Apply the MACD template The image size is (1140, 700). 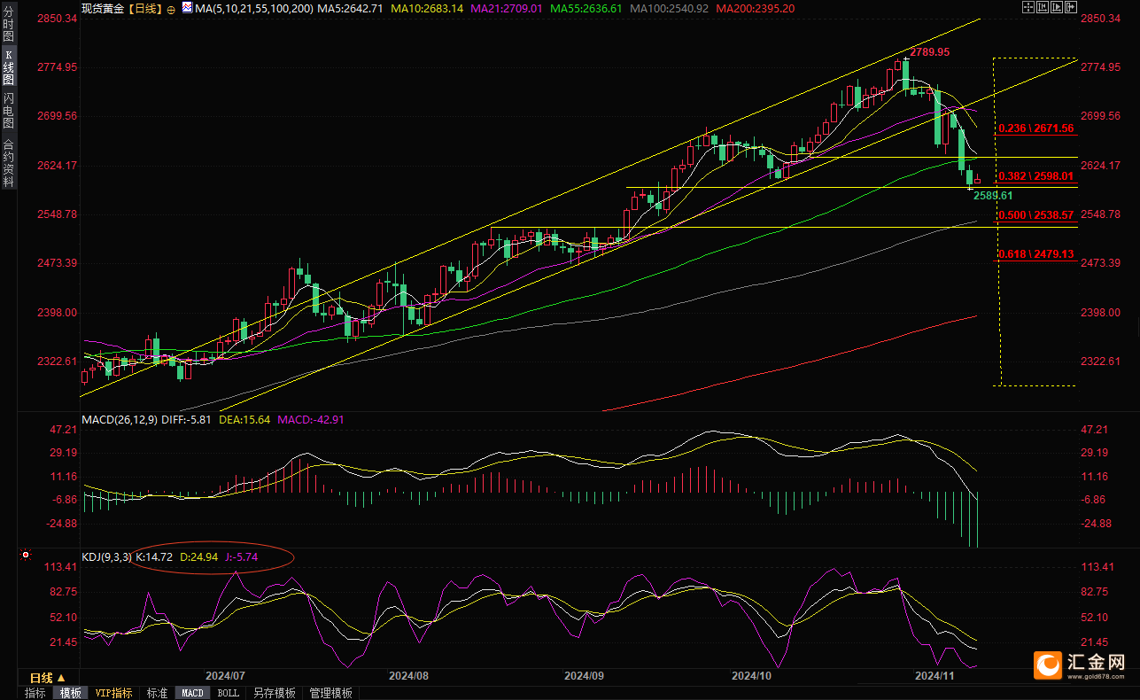[192, 693]
